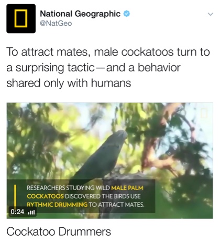The image size is (220, 252).
Task: Click the highlighted RYTHMIC DRUMMING text
Action: (x=57, y=204)
